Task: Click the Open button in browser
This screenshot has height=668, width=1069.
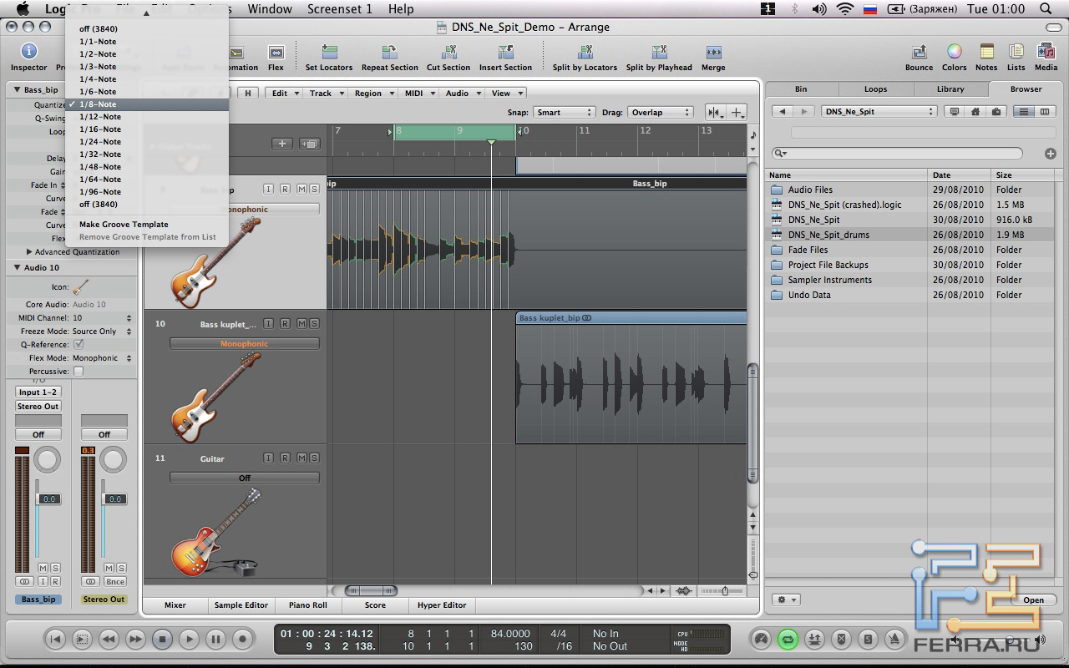Action: 1033,600
